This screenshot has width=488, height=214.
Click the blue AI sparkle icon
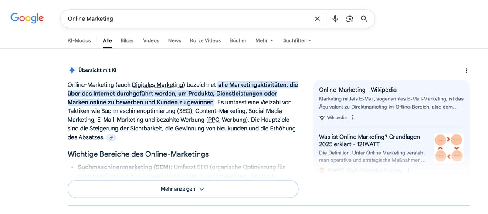(x=72, y=70)
